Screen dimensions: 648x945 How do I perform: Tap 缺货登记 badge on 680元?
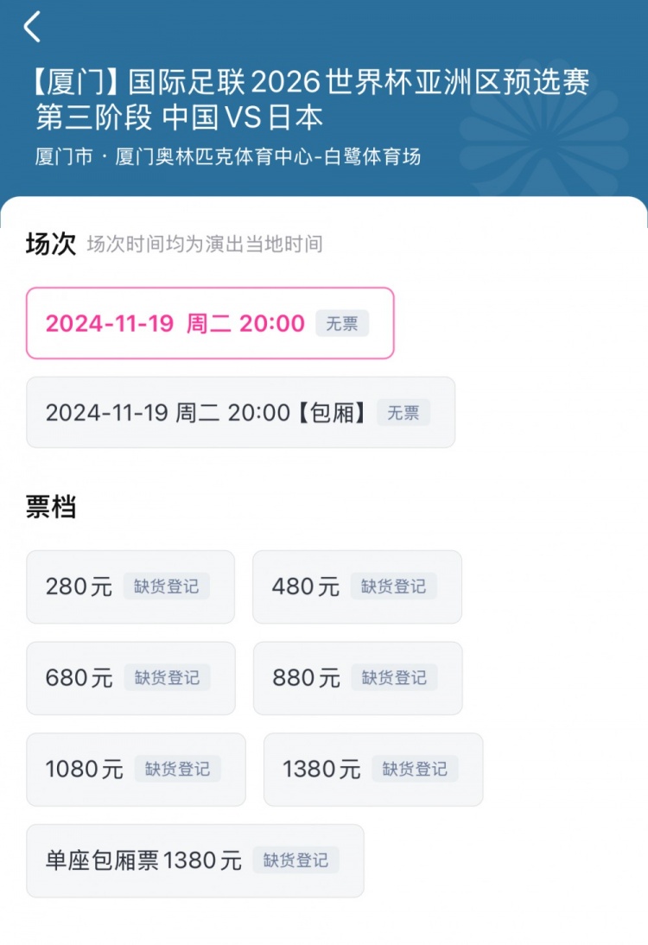pyautogui.click(x=167, y=678)
